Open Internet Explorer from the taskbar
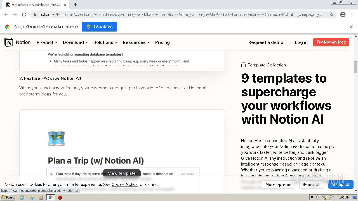Viewport: 358px width, 201px height. [x=22, y=197]
